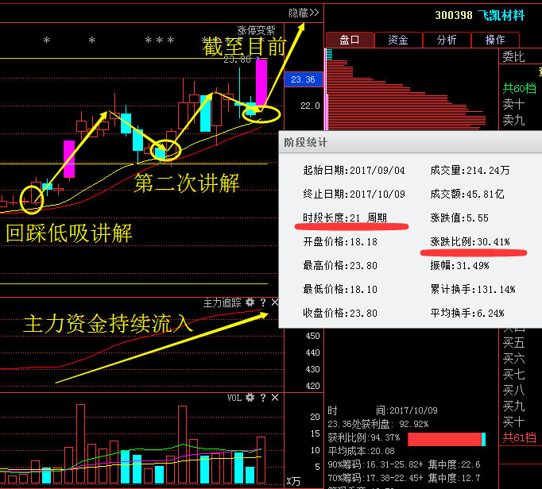Click 70%筹码:17.38-22.45 text
This screenshot has height=489, width=542.
tap(374, 478)
